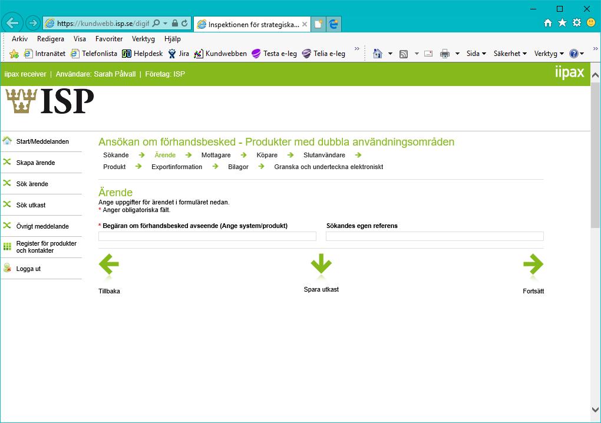Close the Inspektionen för strategiska tab
Viewport: 601px width, 423px height.
tap(305, 24)
